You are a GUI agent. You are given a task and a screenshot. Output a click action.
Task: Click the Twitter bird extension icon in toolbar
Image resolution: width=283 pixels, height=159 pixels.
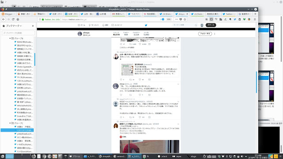[x=235, y=19]
